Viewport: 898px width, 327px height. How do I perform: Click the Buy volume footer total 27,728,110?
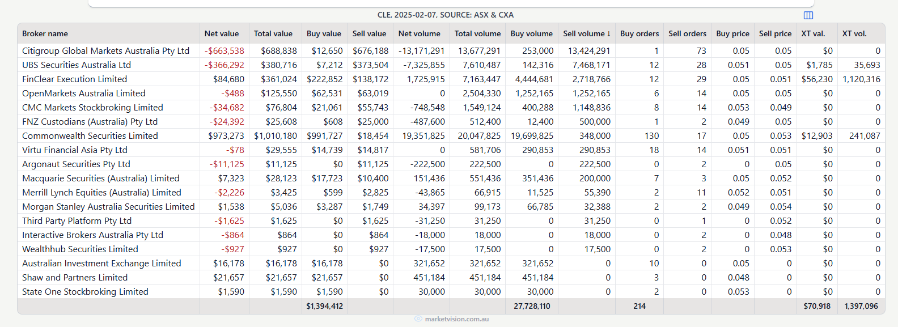click(532, 306)
